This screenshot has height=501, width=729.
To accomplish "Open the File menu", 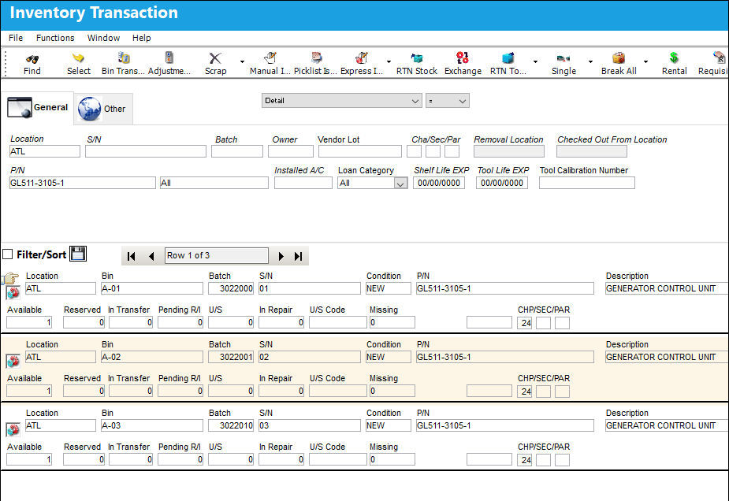I will coord(15,38).
